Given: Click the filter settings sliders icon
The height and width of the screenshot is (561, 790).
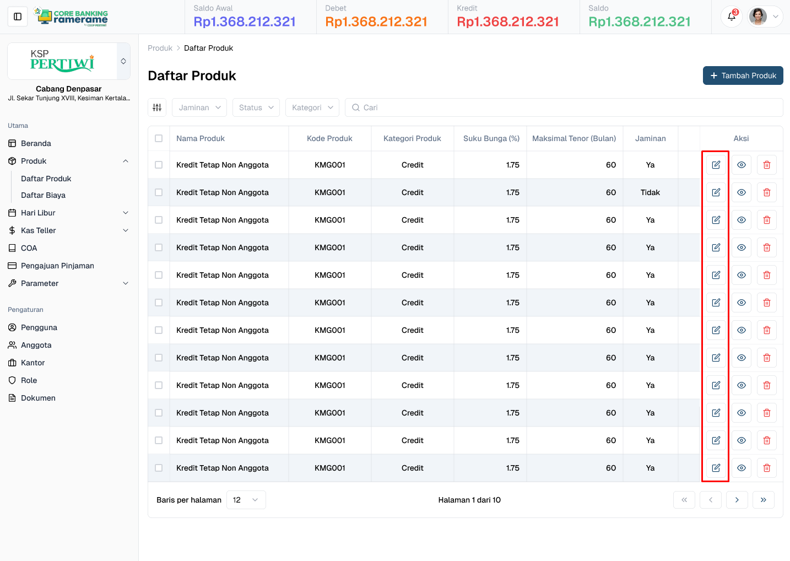Looking at the screenshot, I should click(157, 107).
